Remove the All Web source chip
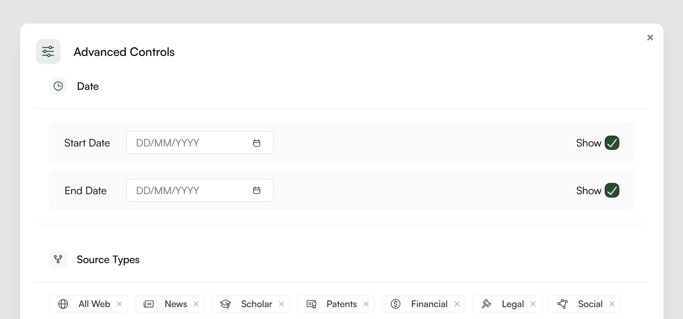This screenshot has width=683, height=319. [120, 304]
